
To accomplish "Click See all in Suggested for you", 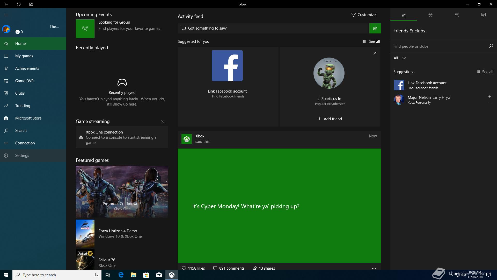I will tap(371, 41).
